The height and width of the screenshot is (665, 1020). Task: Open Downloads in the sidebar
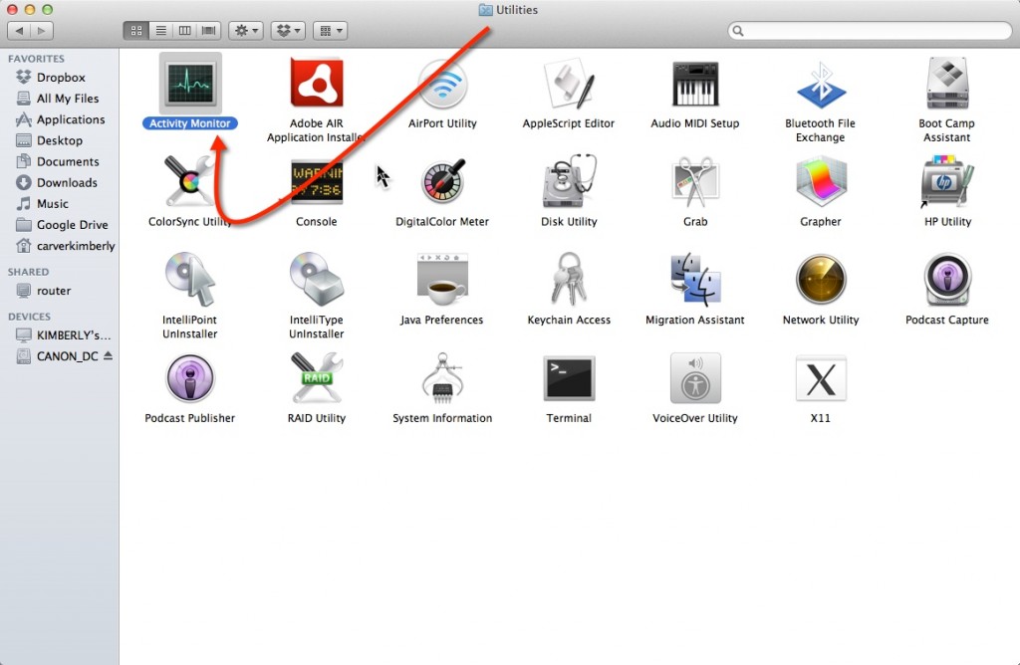tap(59, 182)
